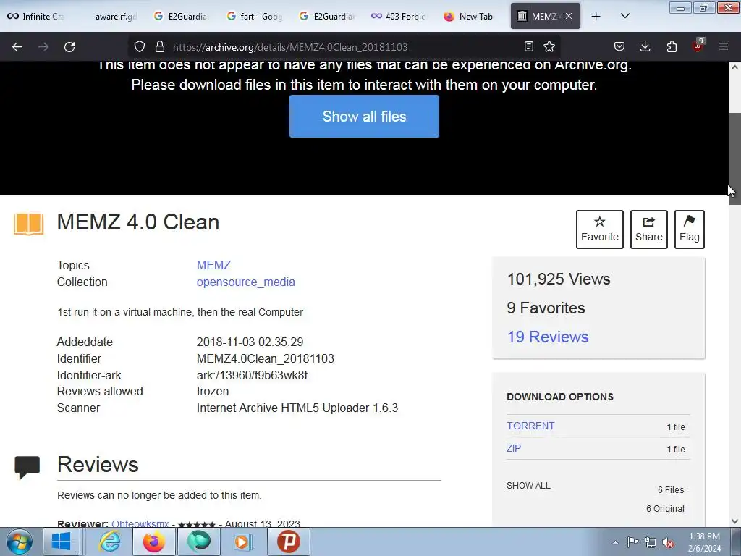Click the Share button

pyautogui.click(x=649, y=229)
